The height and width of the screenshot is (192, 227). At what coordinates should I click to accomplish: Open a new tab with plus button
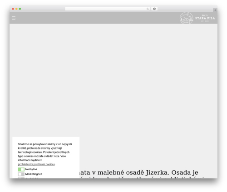click(x=215, y=10)
